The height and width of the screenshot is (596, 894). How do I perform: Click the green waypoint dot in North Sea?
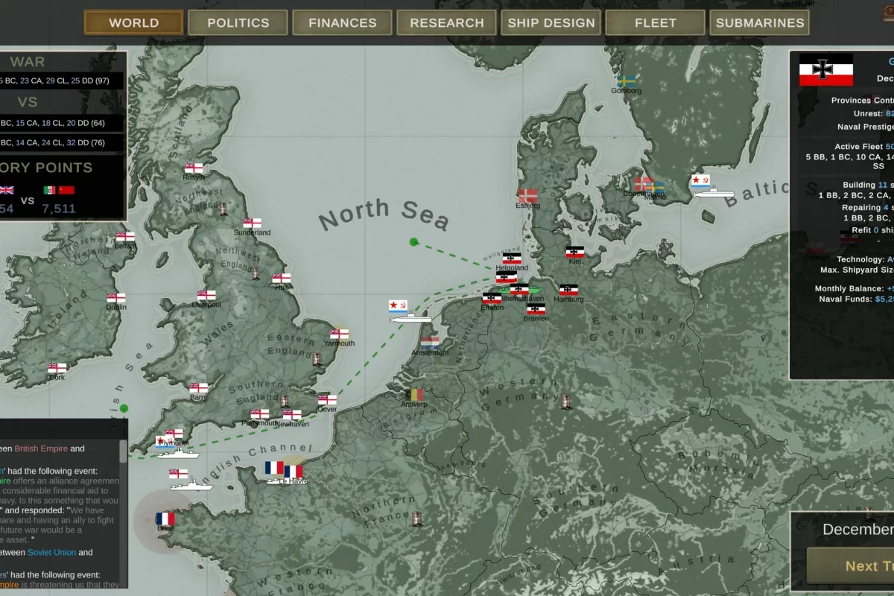pyautogui.click(x=414, y=241)
